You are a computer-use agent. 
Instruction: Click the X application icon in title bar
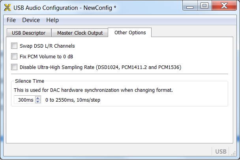[7, 7]
